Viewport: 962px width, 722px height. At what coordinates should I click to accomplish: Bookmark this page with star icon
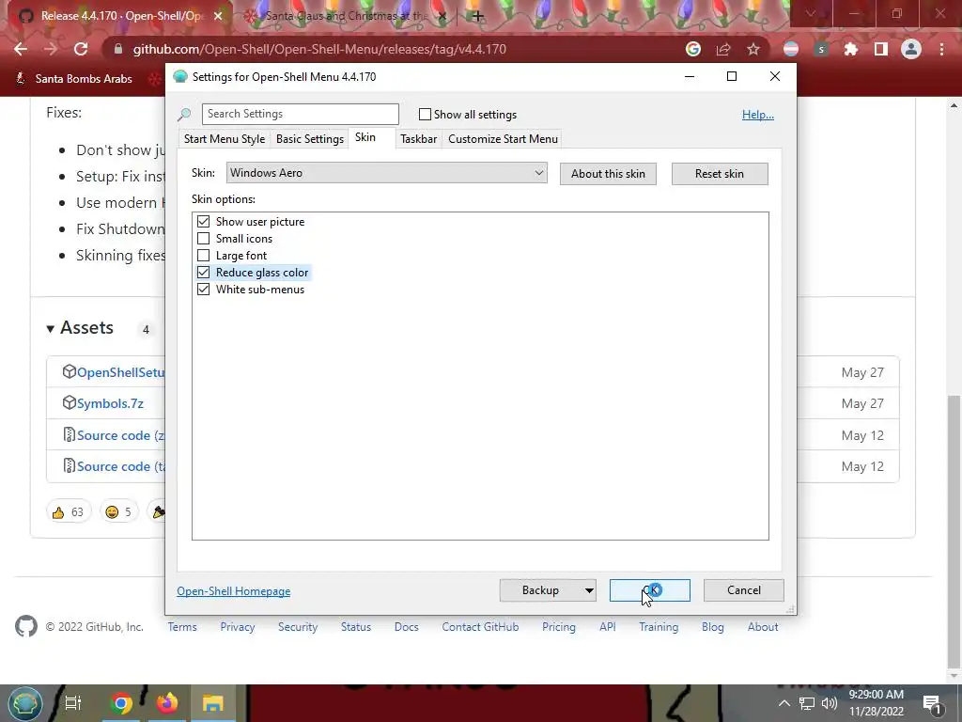coord(753,49)
